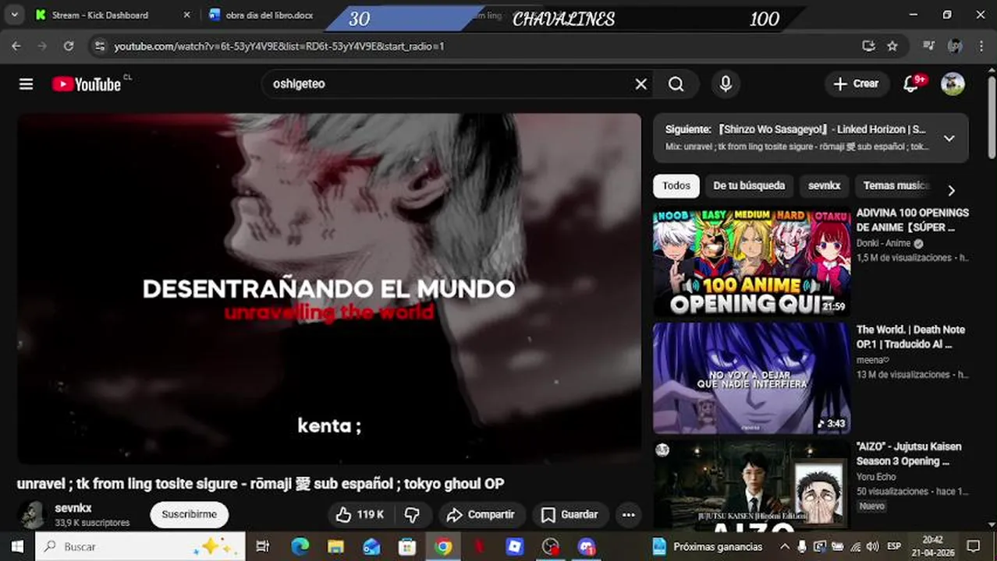Open the 100 Anime Opening Quiz thumbnail
The height and width of the screenshot is (561, 997).
751,262
